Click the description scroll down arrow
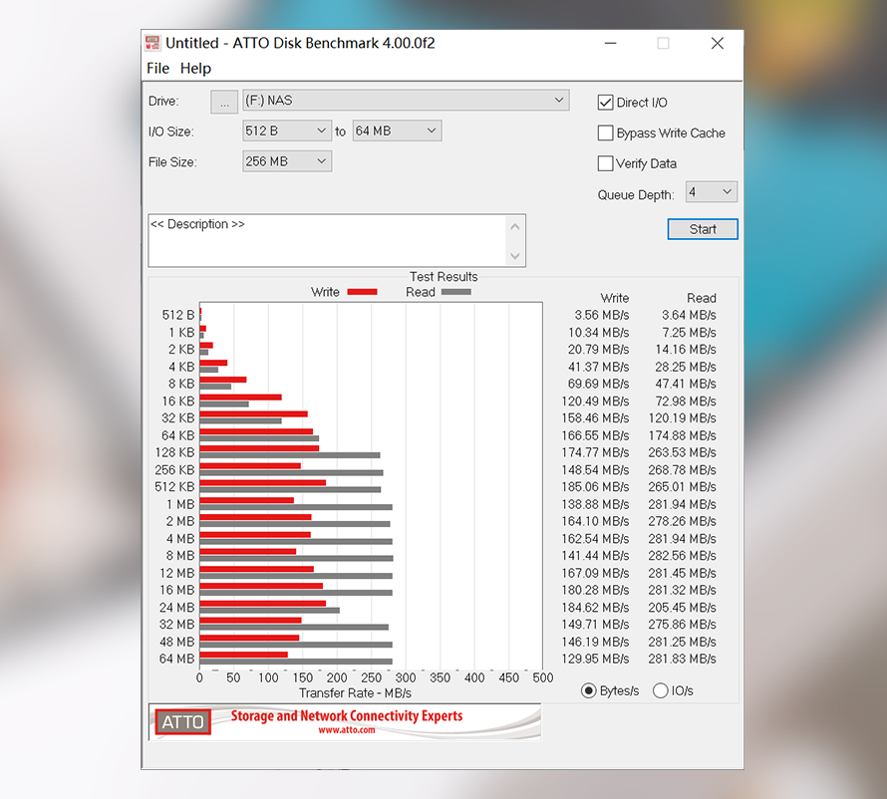 click(515, 256)
